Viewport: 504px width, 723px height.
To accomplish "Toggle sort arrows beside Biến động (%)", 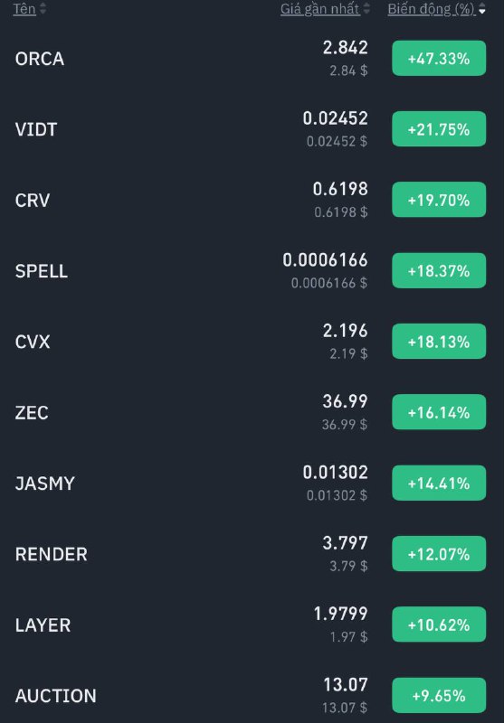I will [x=482, y=9].
